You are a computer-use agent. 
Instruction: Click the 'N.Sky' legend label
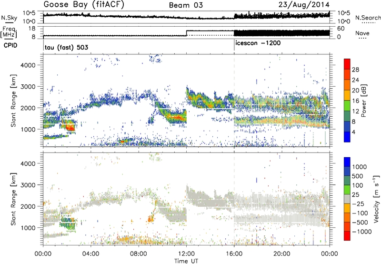point(9,18)
